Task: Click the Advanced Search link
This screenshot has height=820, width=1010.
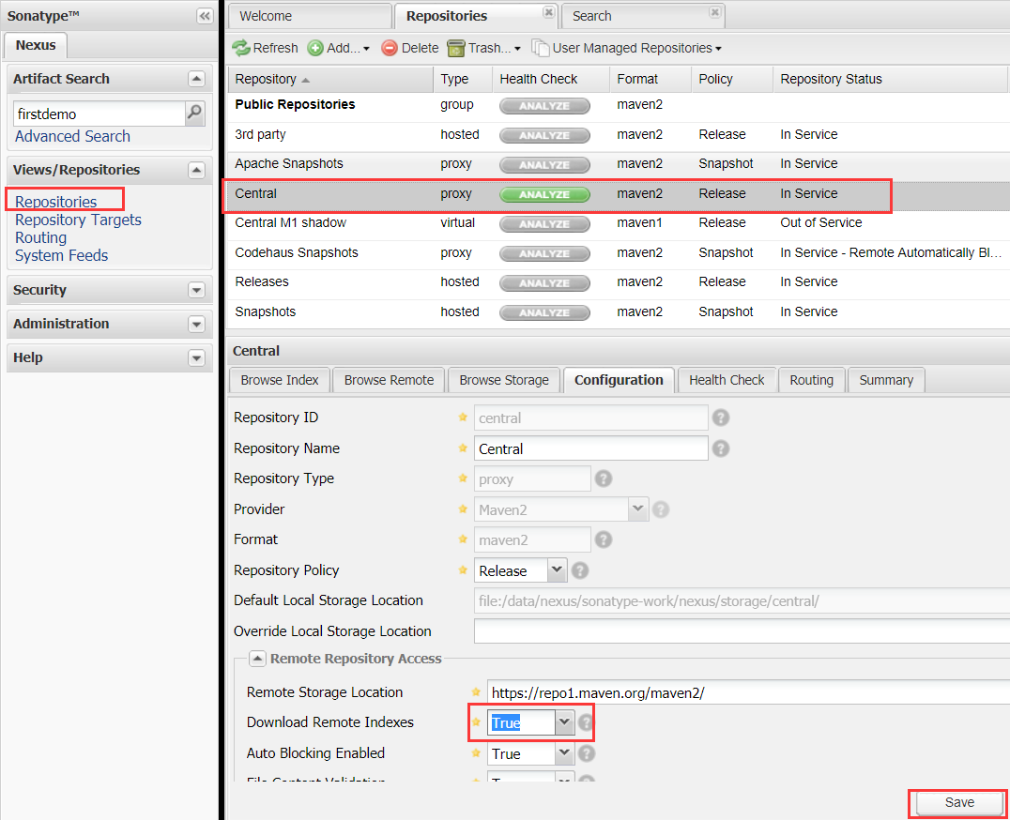Action: click(73, 136)
